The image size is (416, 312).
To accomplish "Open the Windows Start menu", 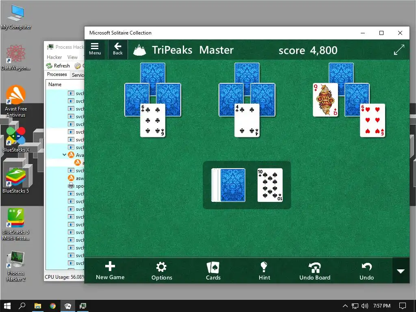I will click(x=7, y=306).
